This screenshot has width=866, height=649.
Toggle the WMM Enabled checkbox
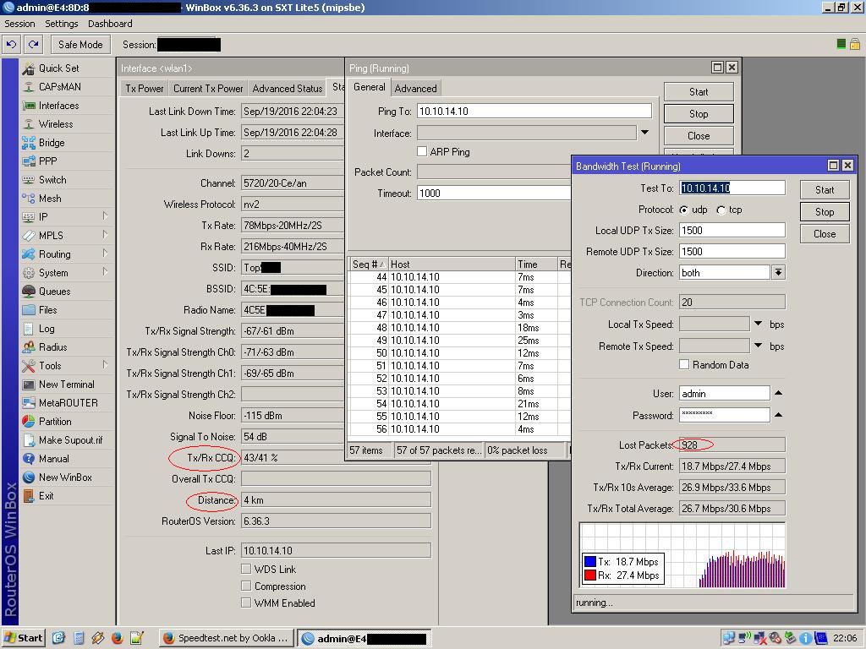[246, 603]
